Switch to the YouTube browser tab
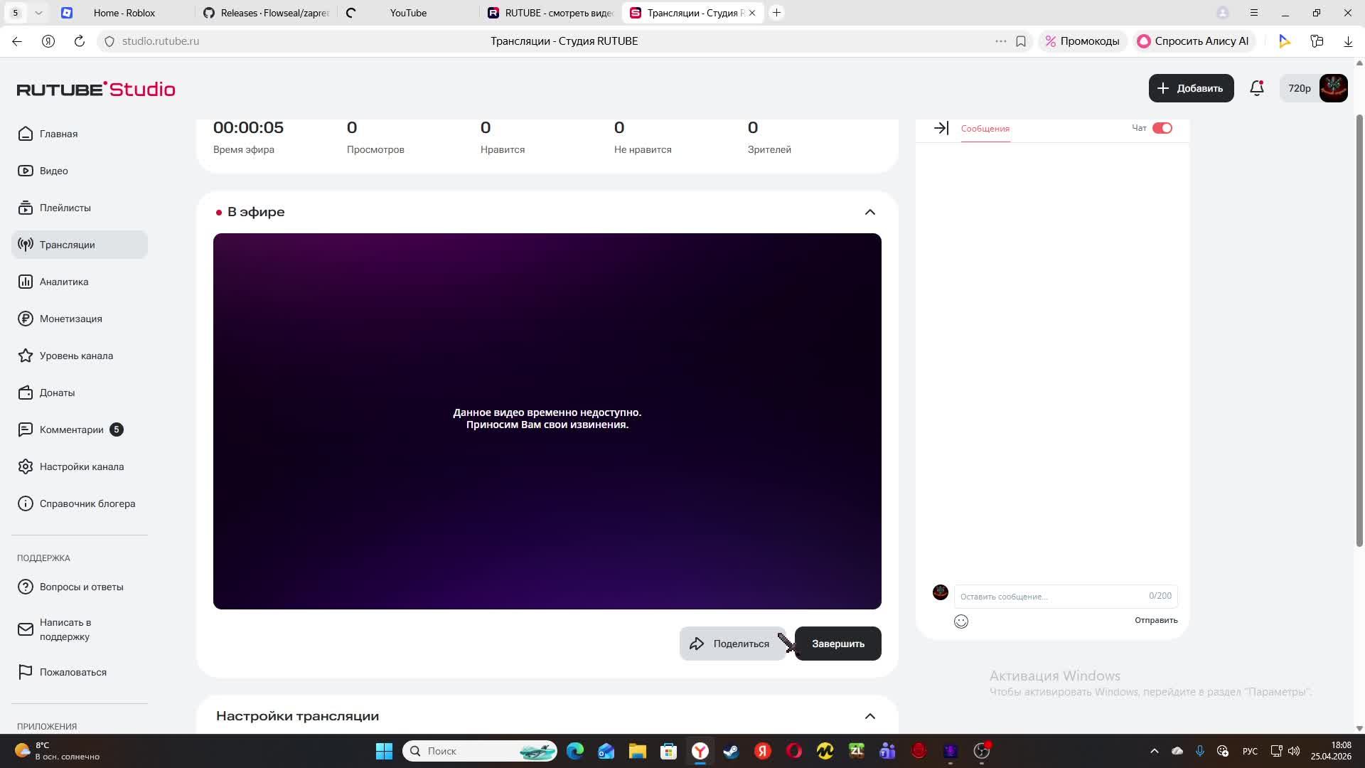 [x=407, y=13]
